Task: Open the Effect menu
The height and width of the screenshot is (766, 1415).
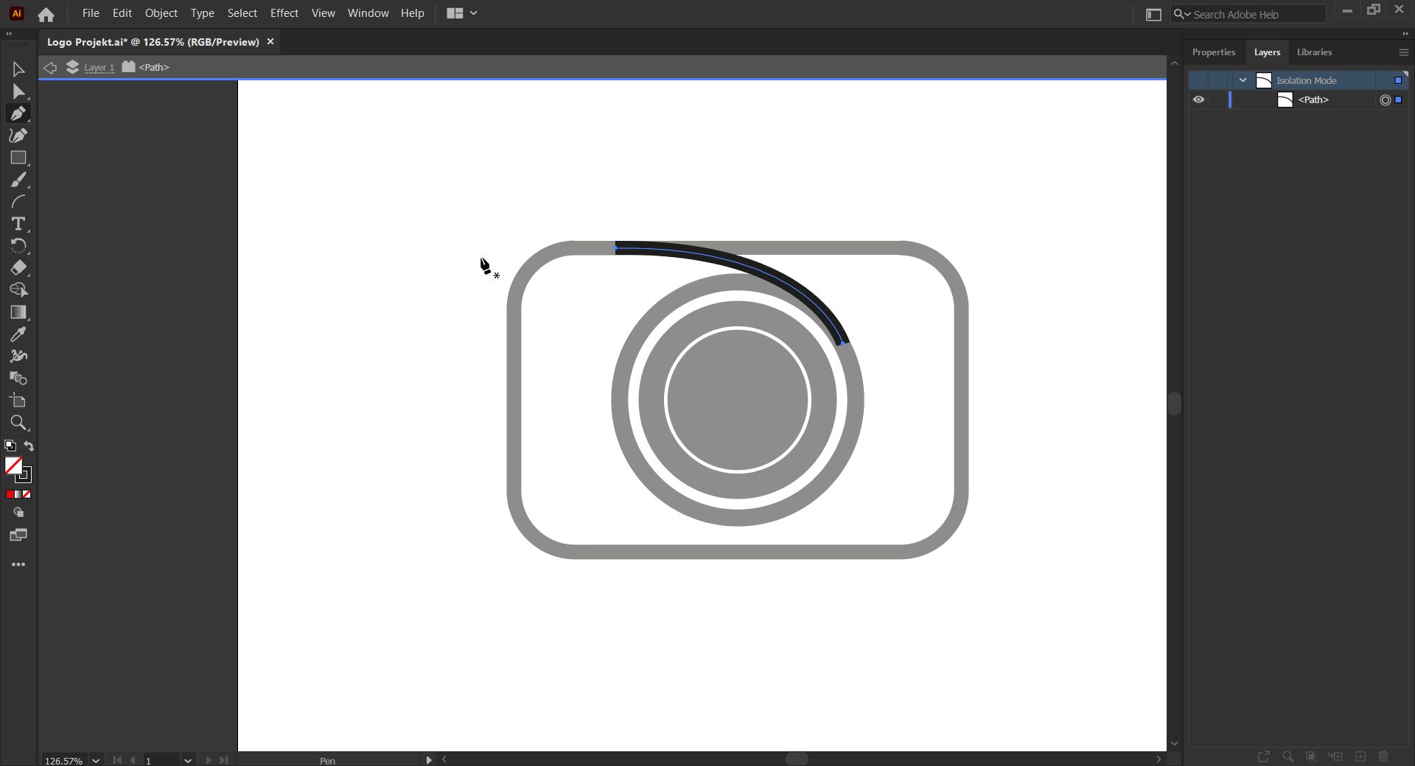Action: tap(284, 13)
